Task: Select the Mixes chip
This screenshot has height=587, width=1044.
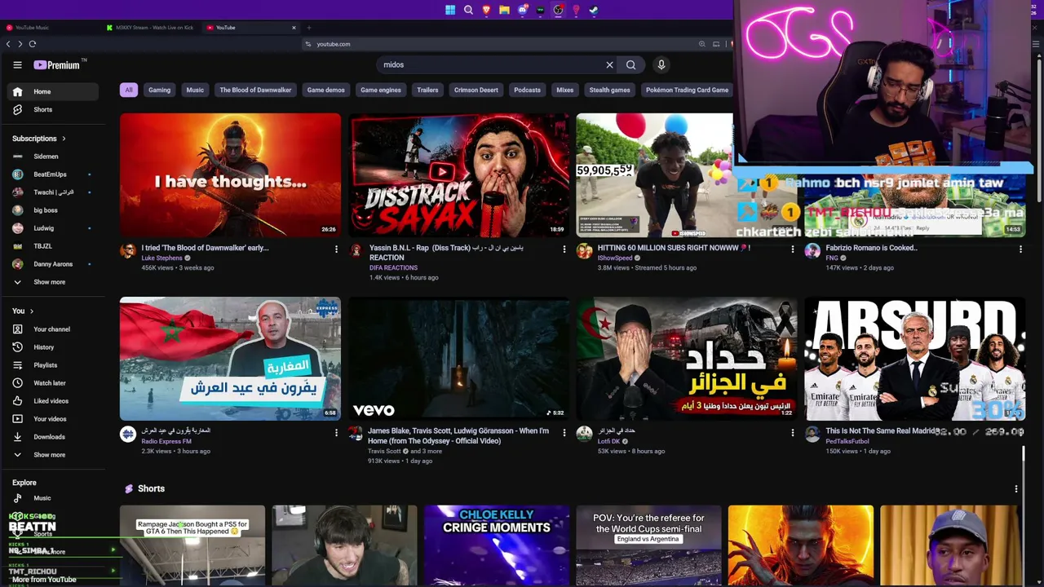Action: pos(564,90)
